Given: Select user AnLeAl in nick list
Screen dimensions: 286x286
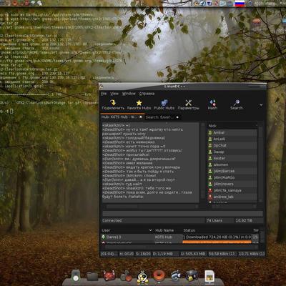Looking at the screenshot, I should [232, 139].
